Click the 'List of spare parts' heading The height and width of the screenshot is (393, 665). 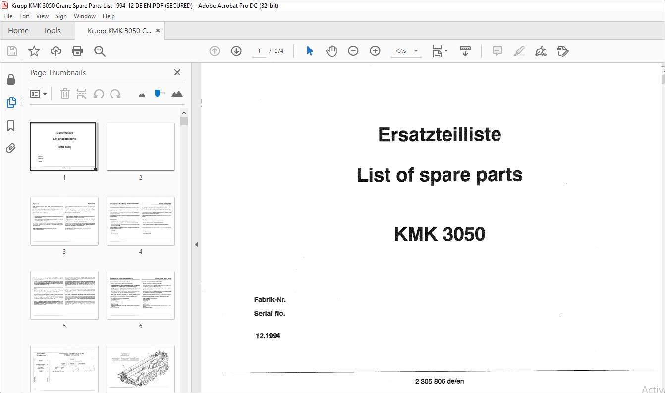tap(440, 175)
